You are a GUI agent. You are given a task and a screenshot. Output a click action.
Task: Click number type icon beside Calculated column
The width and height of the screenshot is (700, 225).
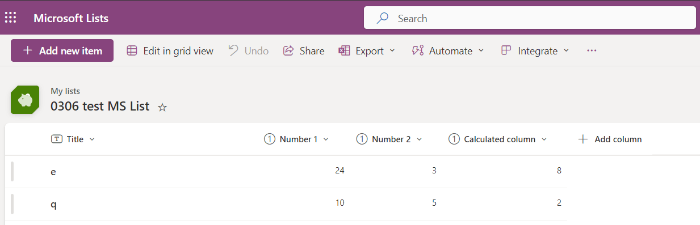454,139
